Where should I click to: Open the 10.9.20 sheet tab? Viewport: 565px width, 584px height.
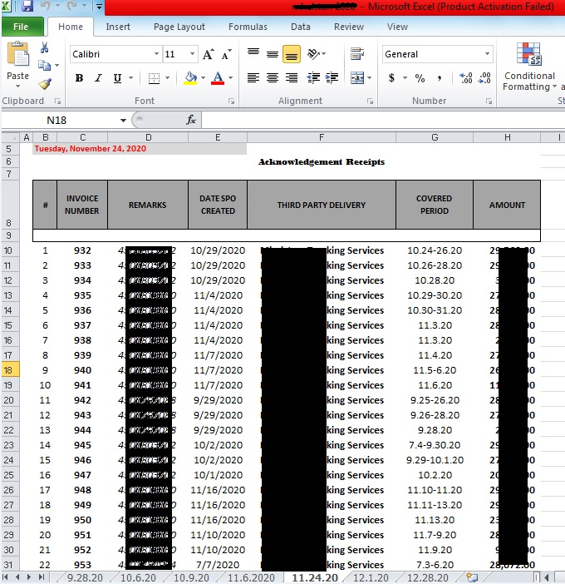pyautogui.click(x=192, y=577)
